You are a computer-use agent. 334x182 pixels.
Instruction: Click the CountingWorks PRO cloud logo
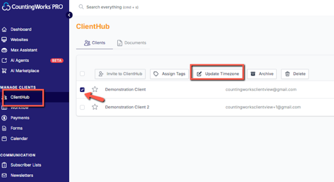(x=6, y=7)
